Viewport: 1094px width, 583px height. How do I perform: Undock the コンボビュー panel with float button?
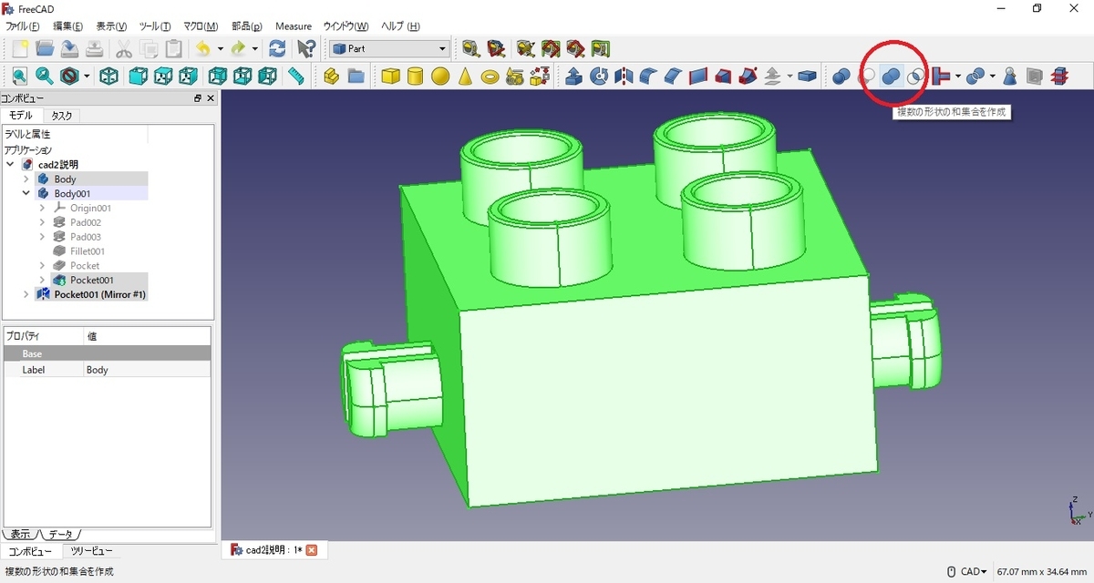click(198, 98)
